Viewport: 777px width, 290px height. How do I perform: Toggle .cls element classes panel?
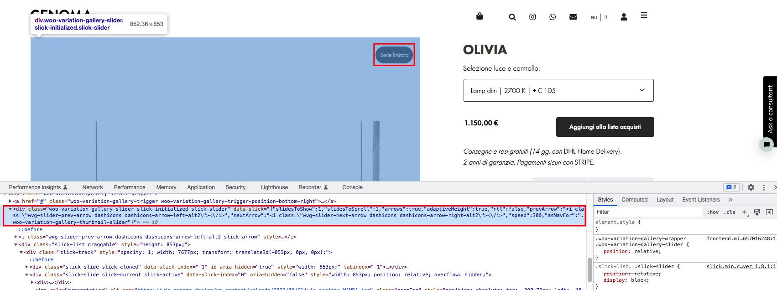(730, 212)
